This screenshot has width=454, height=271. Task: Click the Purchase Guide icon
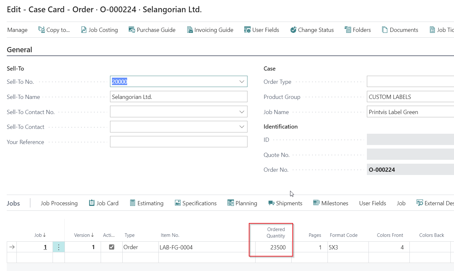pos(132,30)
